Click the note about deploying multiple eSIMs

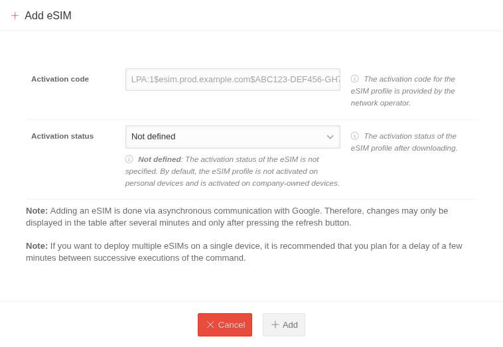[x=244, y=251]
